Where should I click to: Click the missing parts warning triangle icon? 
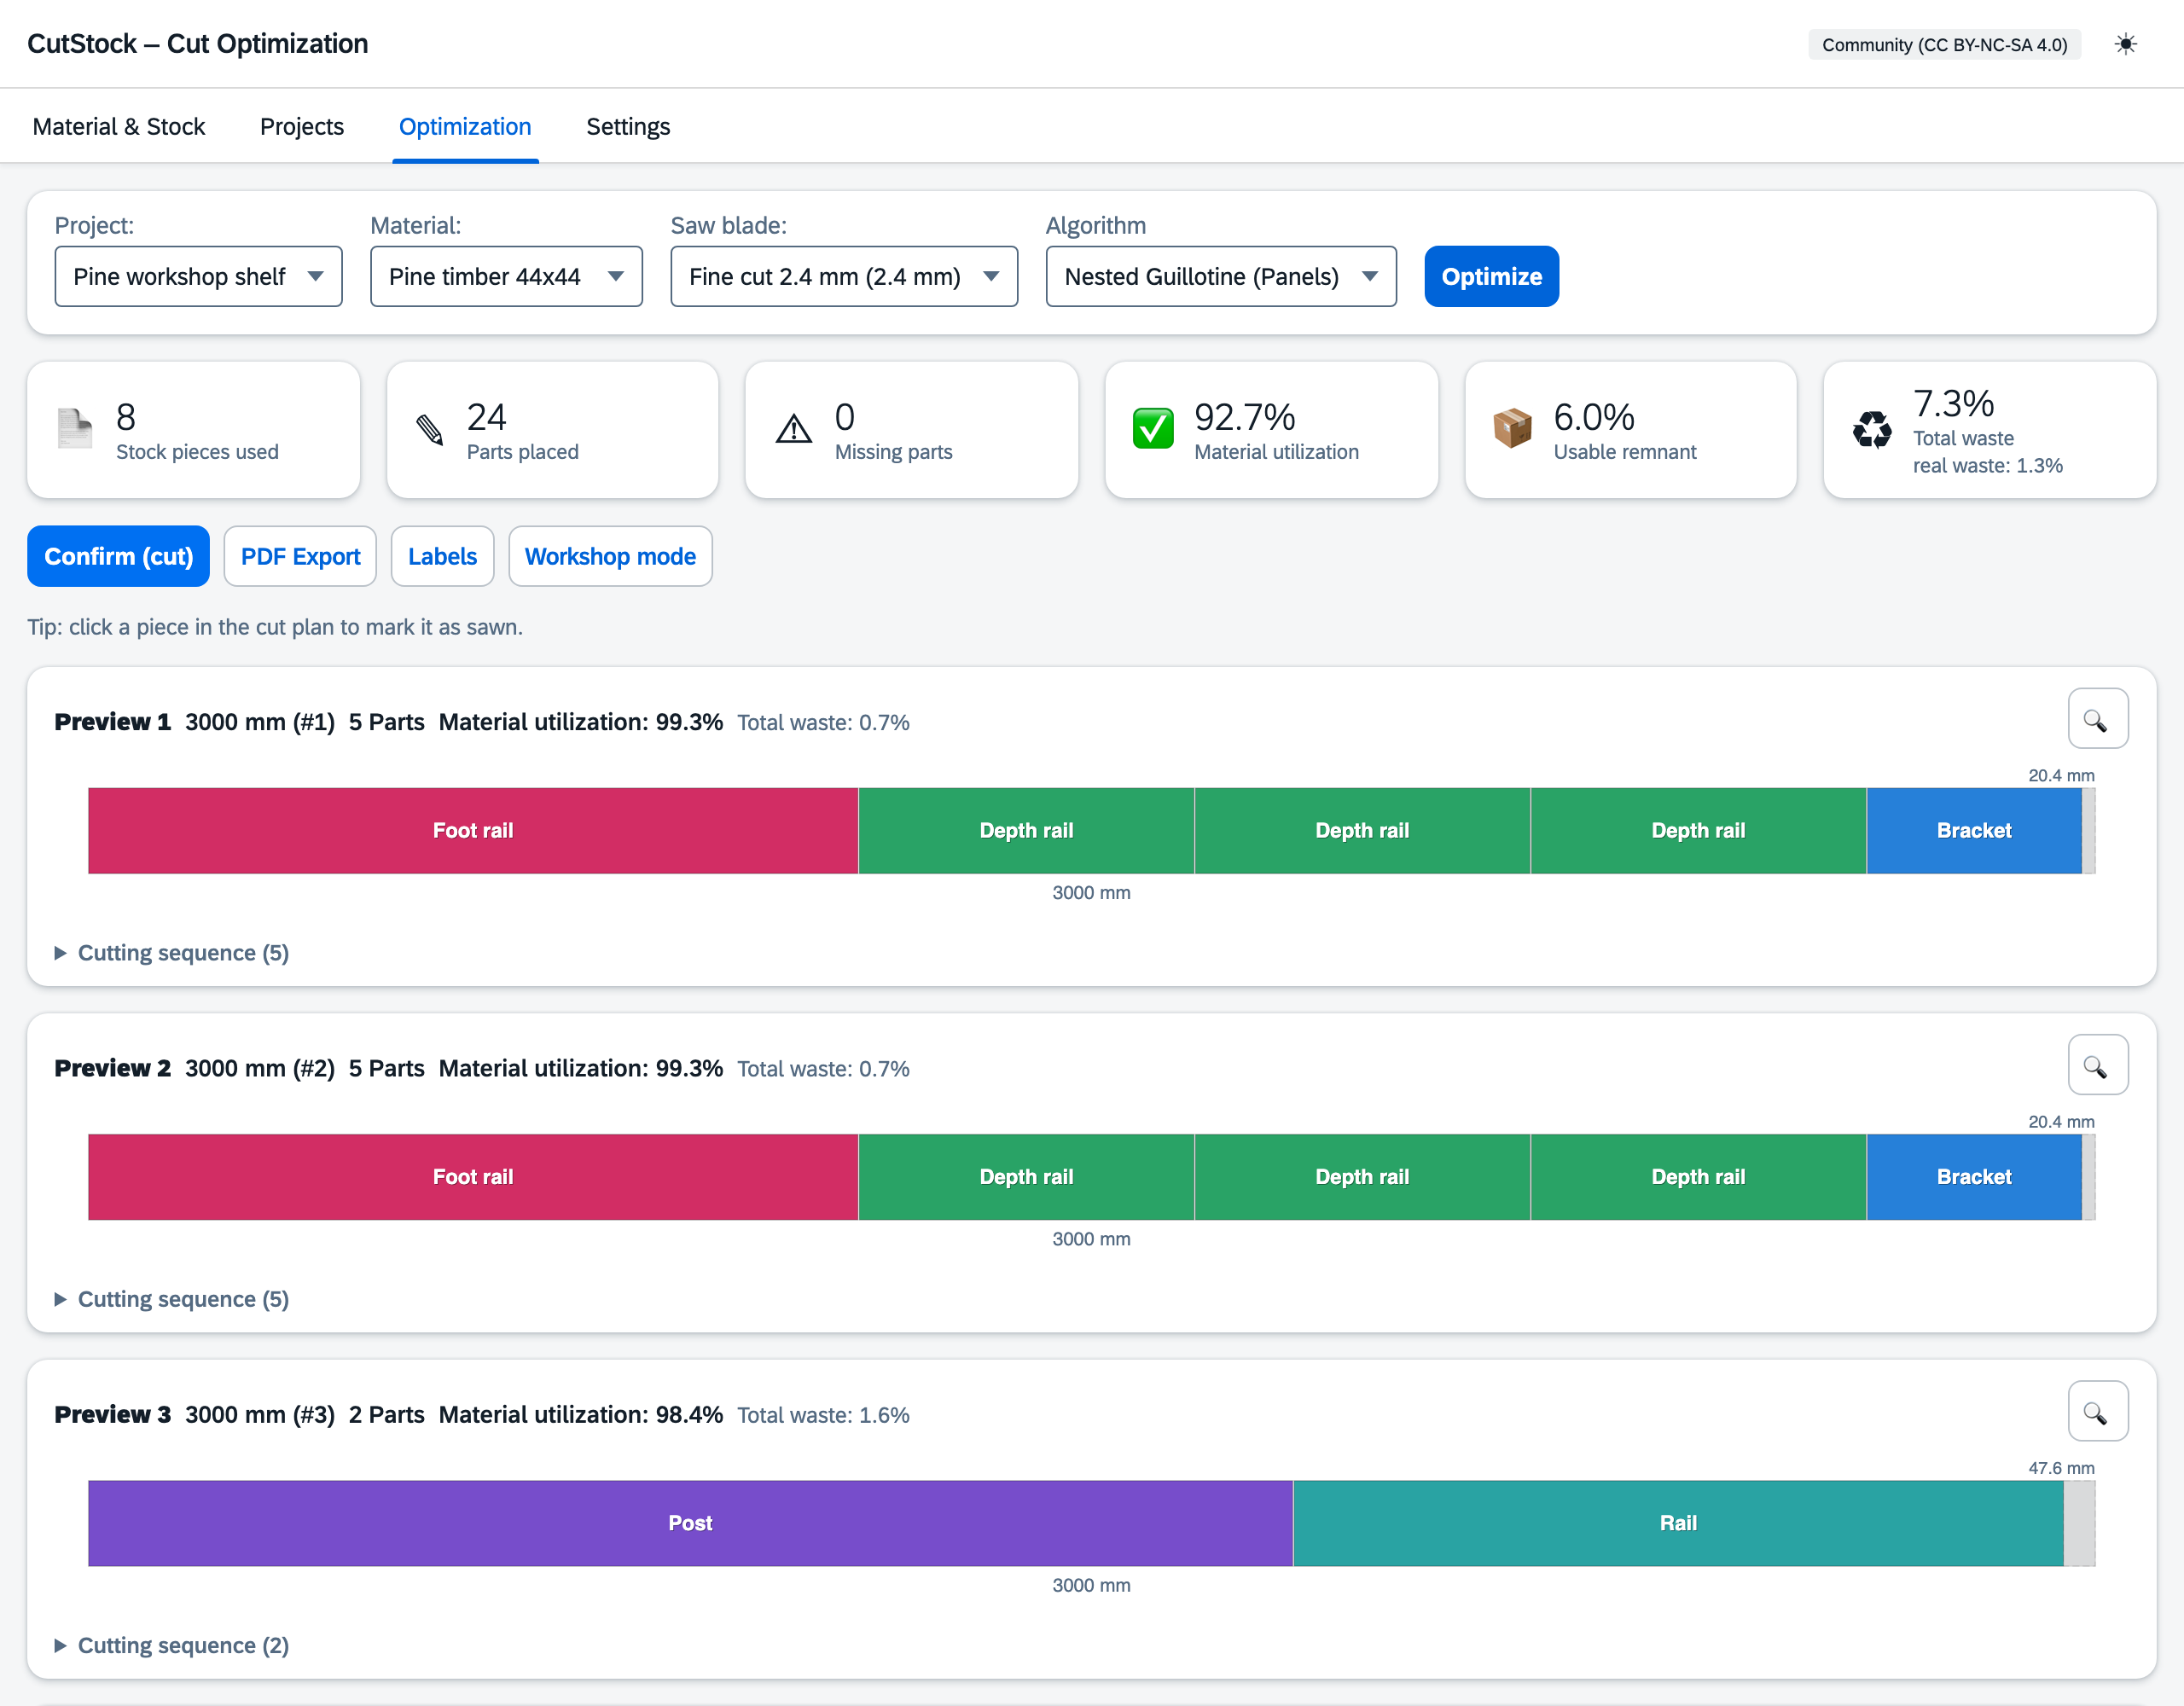click(x=794, y=429)
